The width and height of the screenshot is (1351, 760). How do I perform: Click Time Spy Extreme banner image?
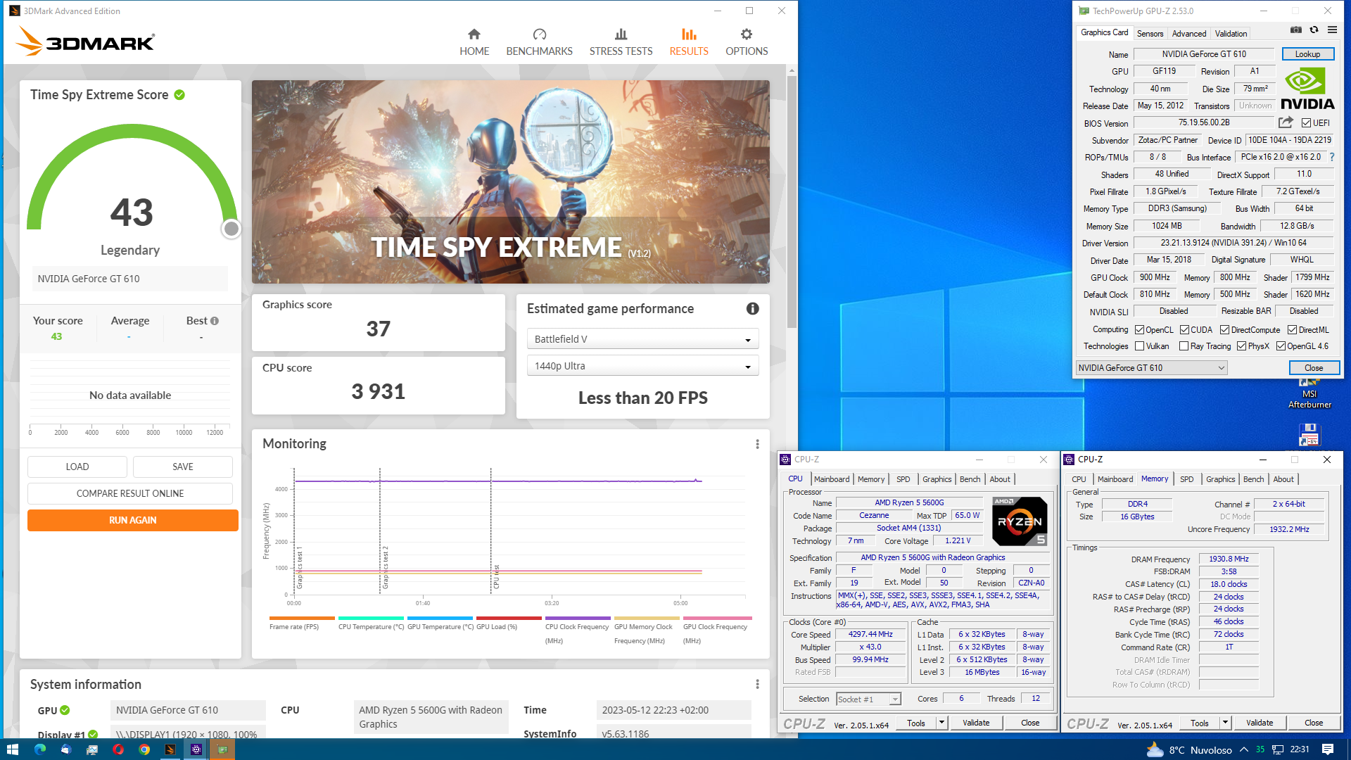click(511, 182)
